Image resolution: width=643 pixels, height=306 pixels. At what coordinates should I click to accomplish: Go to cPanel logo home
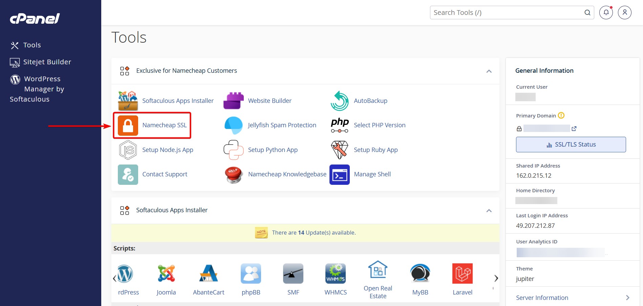(x=35, y=19)
